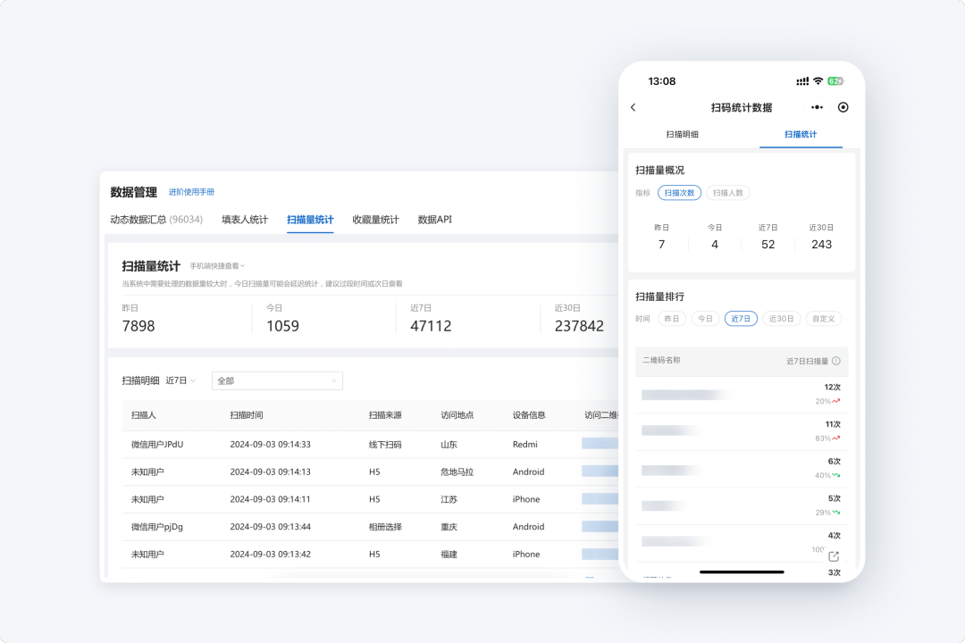The image size is (965, 643).
Task: Tap the mini-program close circle icon
Action: pos(843,107)
